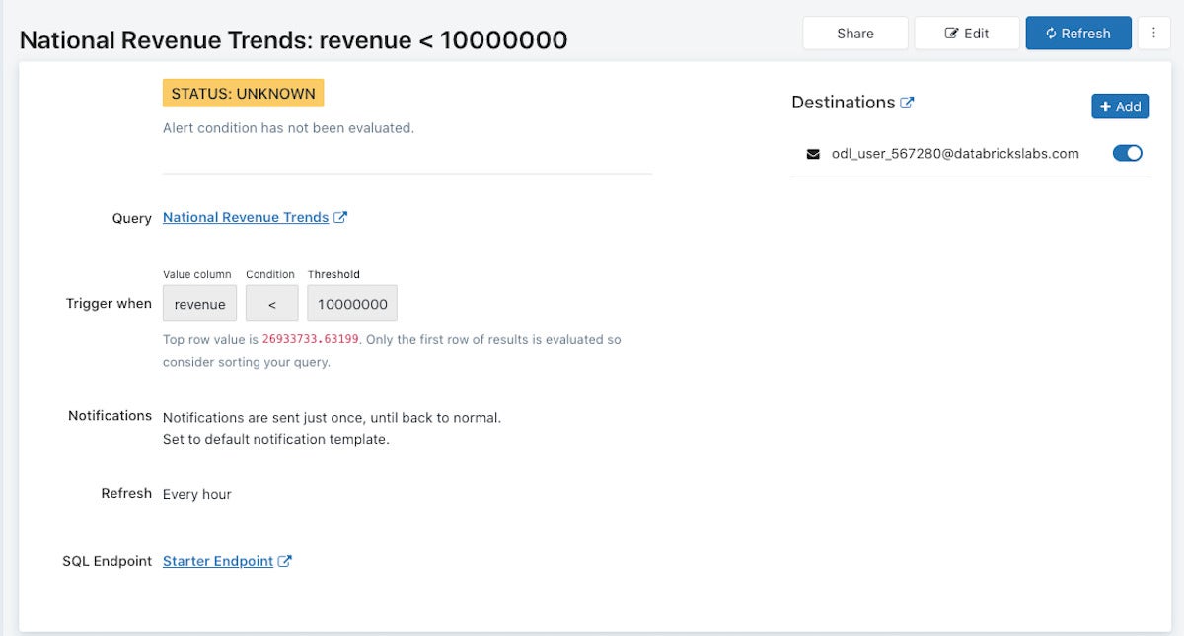Click 'Notifications are sent just once' text
Screen dimensions: 1184x636
[x=332, y=417]
